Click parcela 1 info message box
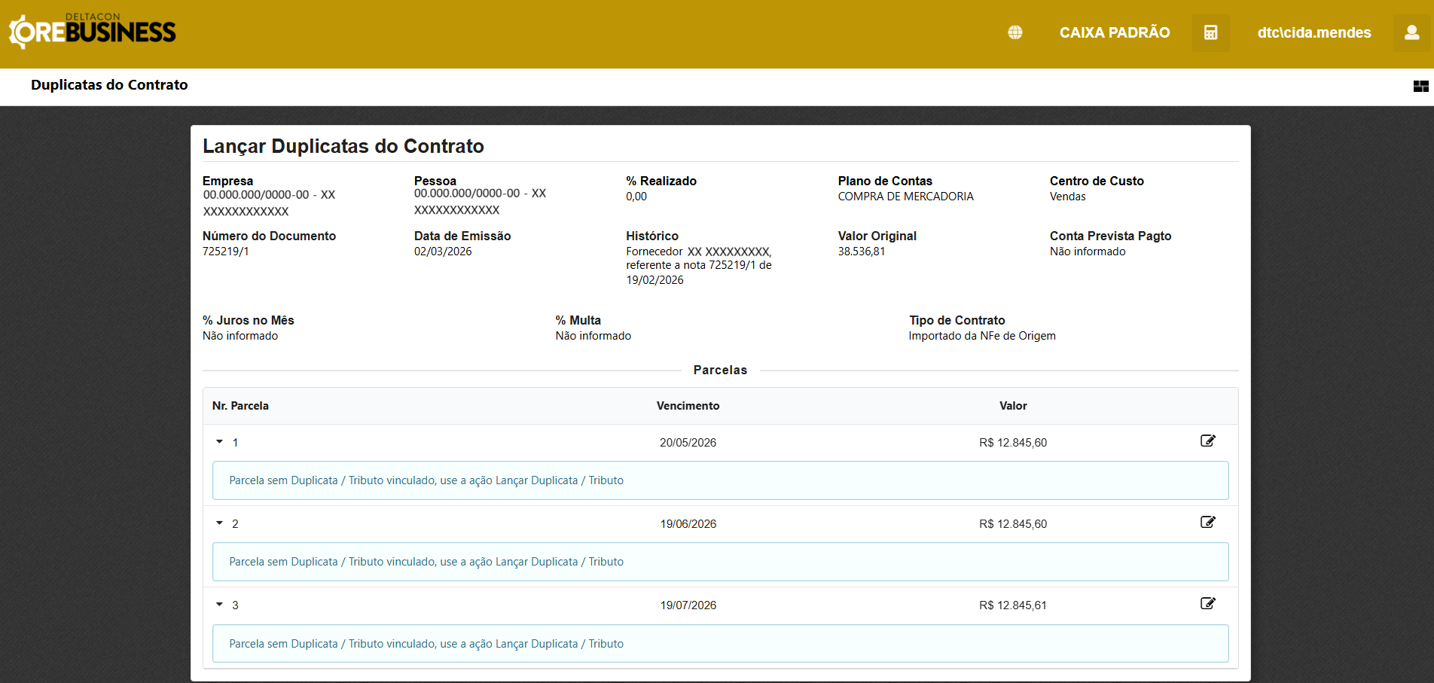 point(720,480)
